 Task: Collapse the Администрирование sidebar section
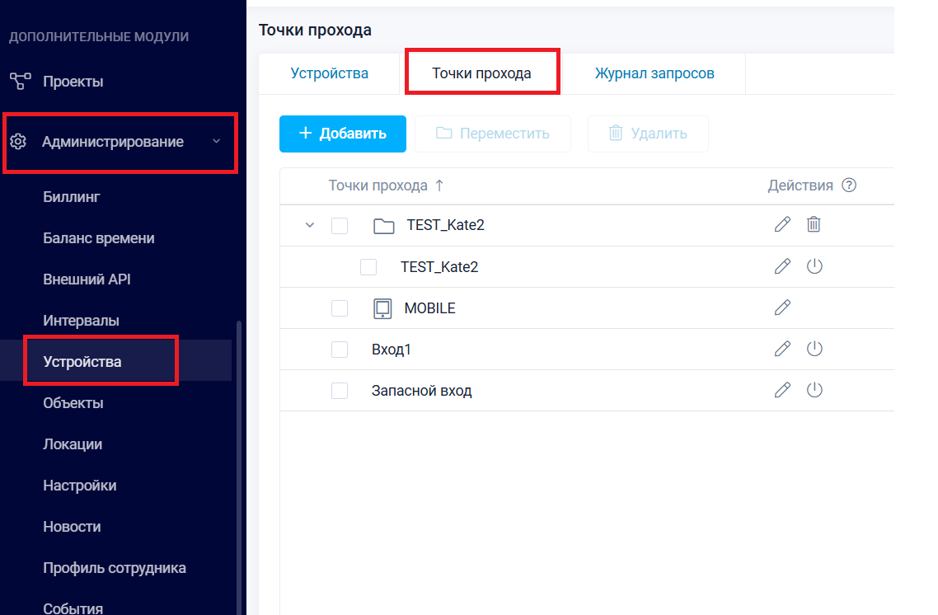pyautogui.click(x=217, y=142)
